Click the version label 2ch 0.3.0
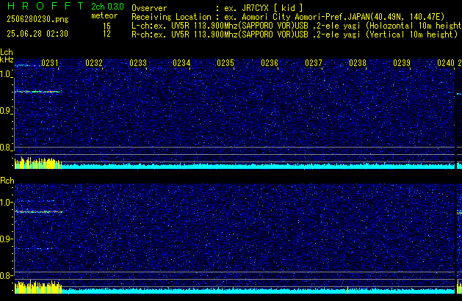Image resolution: width=462 pixels, height=301 pixels. click(x=107, y=7)
